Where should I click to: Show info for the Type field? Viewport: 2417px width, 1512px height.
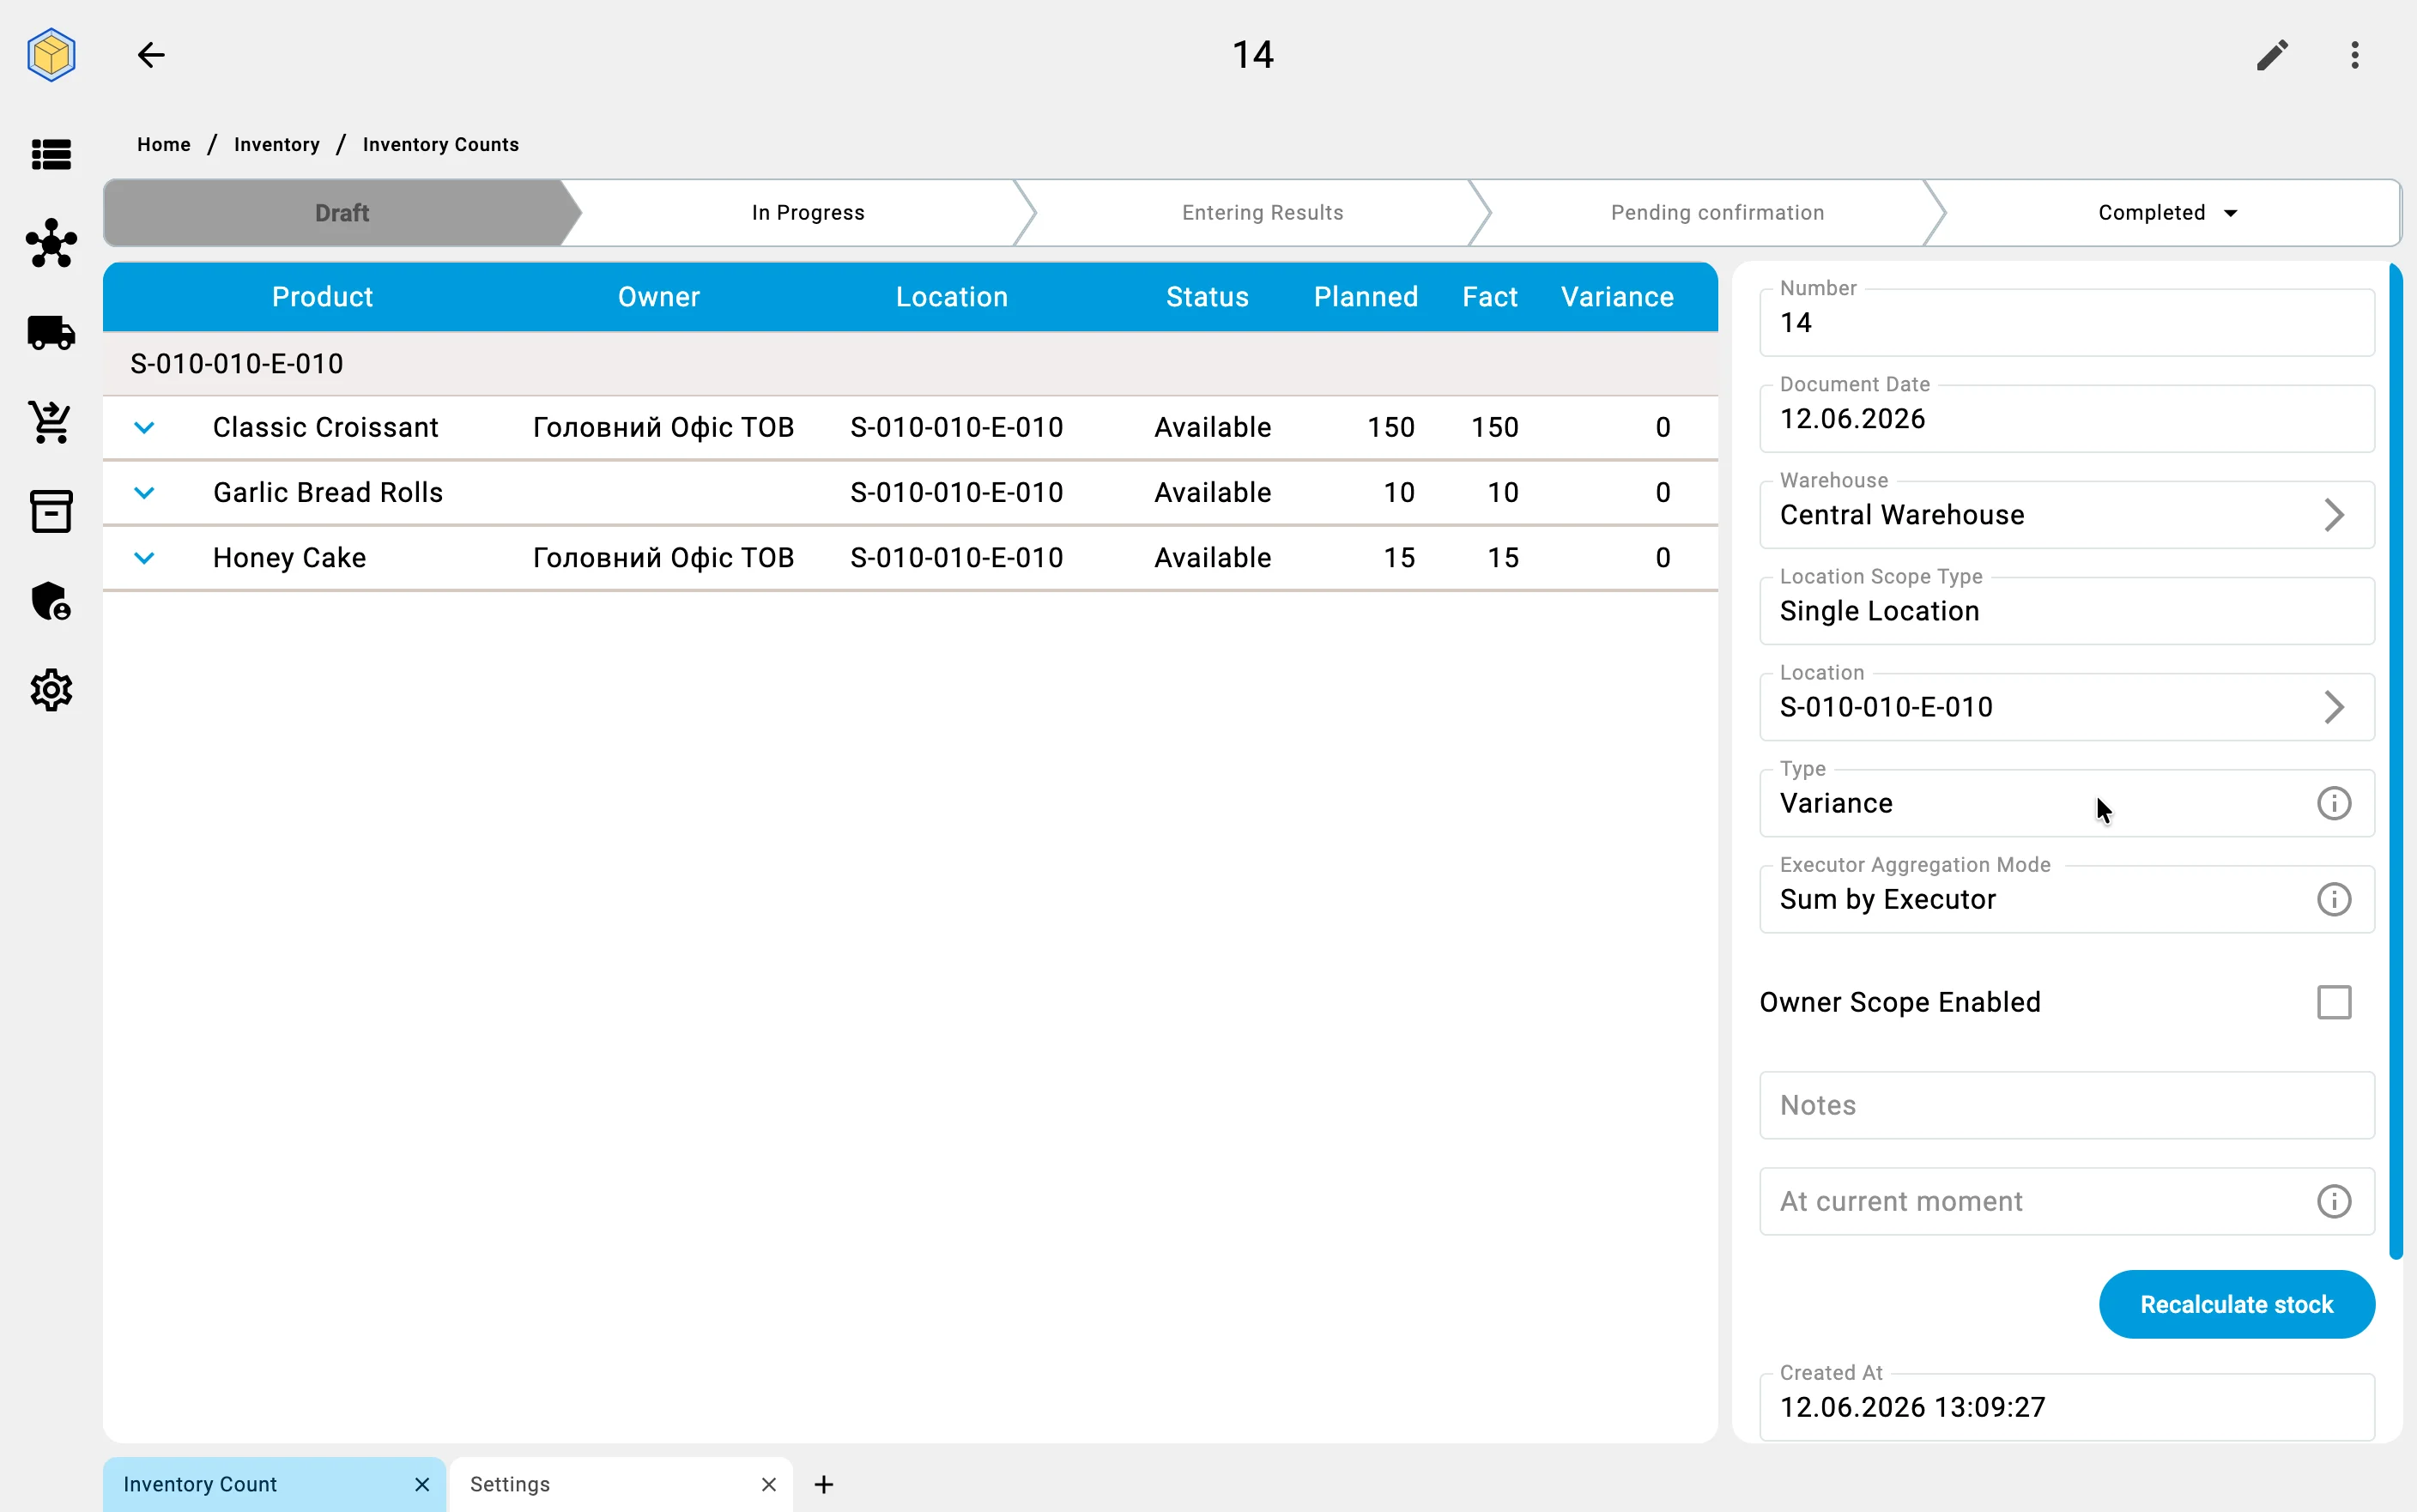(x=2333, y=803)
